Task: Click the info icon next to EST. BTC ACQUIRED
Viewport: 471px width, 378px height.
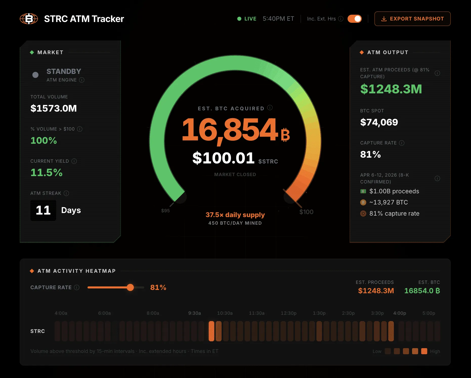Action: 270,108
